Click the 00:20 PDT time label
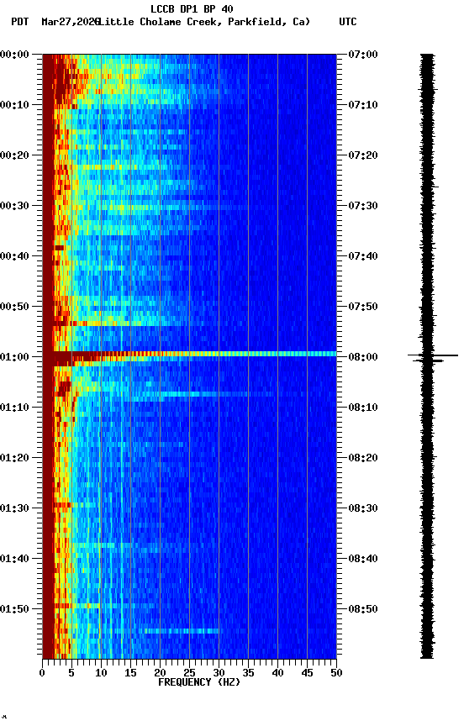Image resolution: width=464 pixels, height=726 pixels. 14,155
